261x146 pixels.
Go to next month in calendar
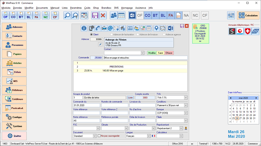point(256,98)
